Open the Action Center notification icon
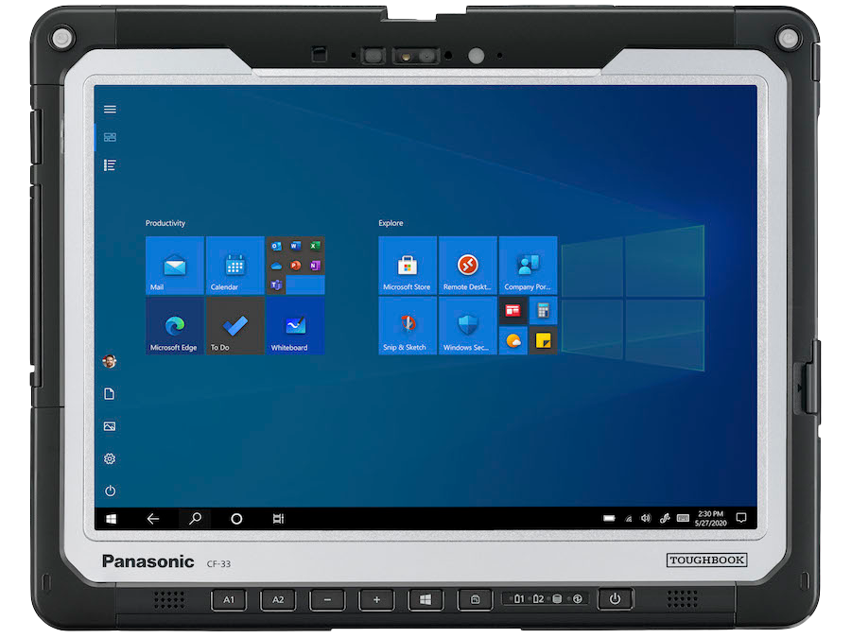The width and height of the screenshot is (851, 638). click(x=741, y=518)
